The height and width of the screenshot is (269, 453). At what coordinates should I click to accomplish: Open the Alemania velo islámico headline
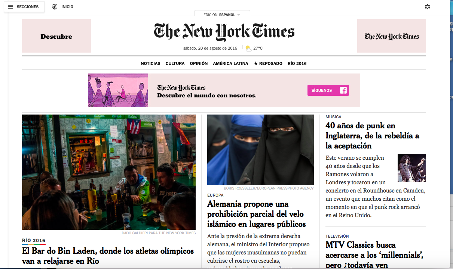pos(257,214)
